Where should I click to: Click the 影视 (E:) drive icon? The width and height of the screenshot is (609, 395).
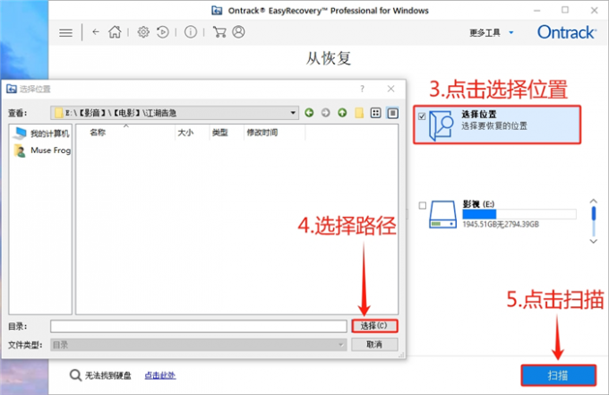(442, 214)
